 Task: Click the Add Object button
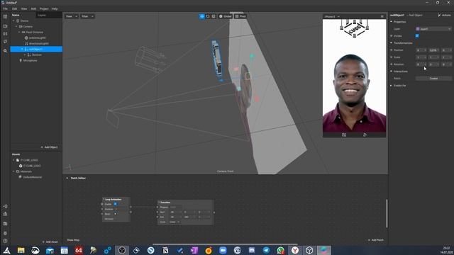[49, 147]
